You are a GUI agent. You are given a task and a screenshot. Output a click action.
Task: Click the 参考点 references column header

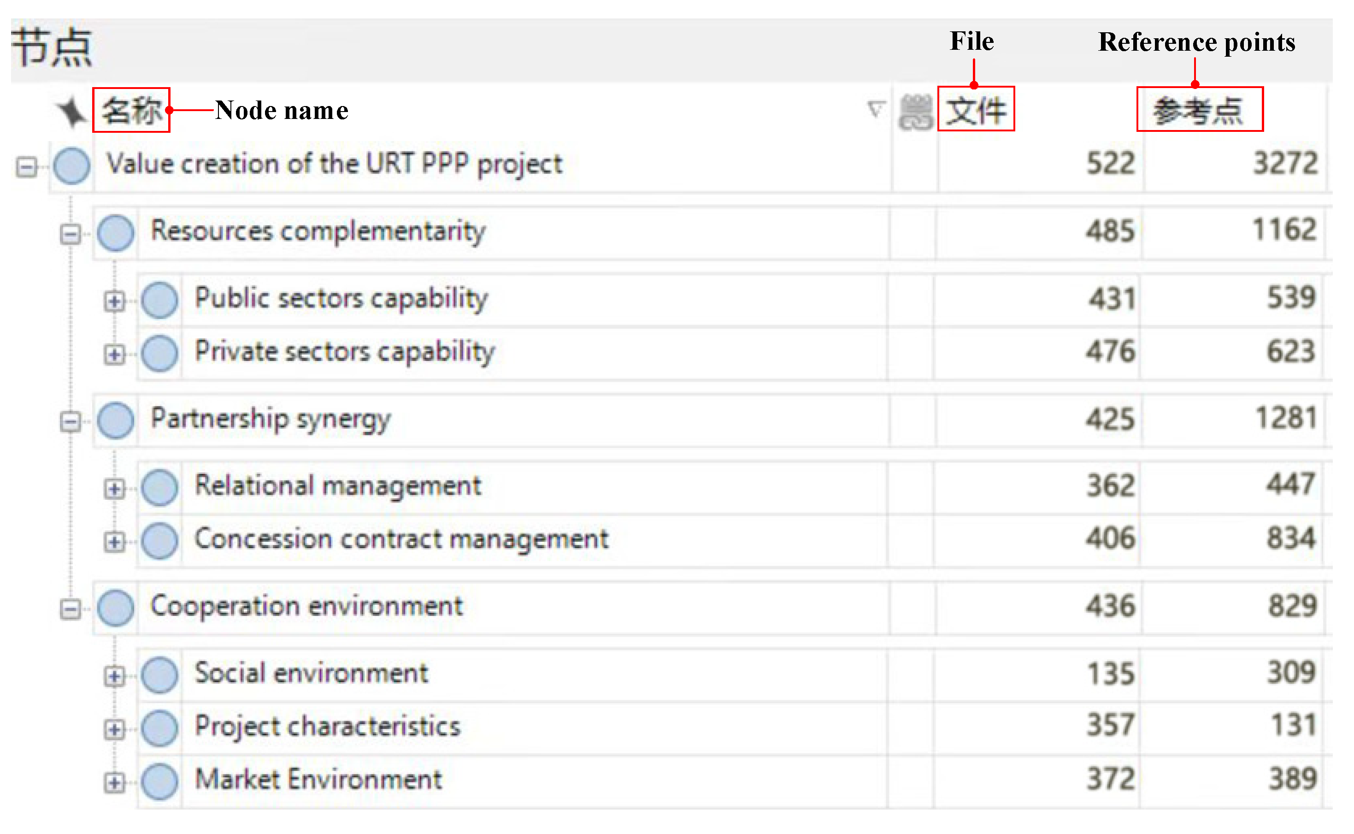1199,110
